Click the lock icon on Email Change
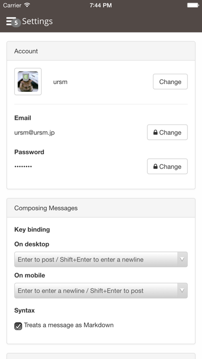202x359 pixels. click(155, 132)
